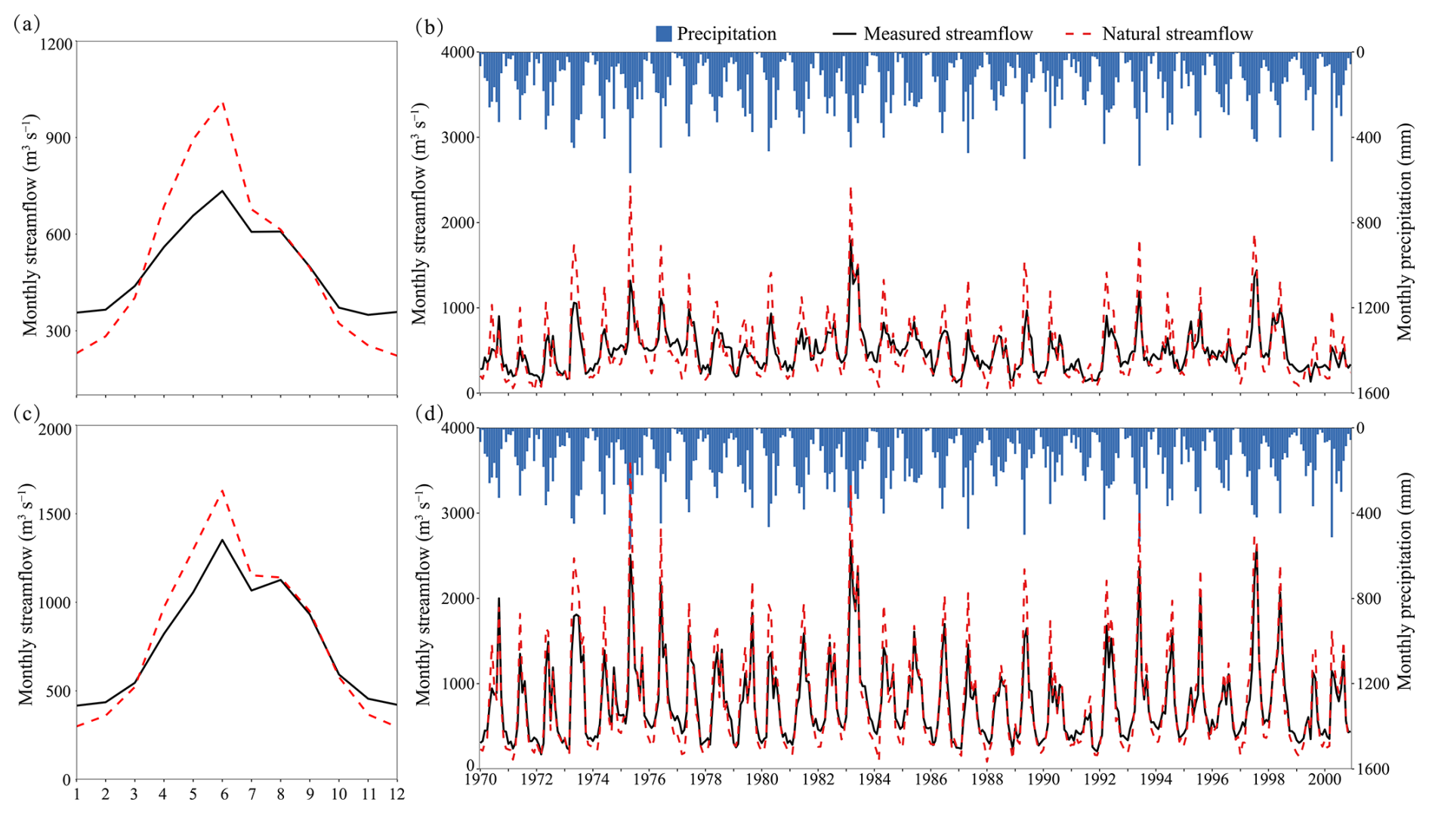Screen dimensions: 1429x814
Task: Click year 1998 on the bottom time axis
Action: (1269, 779)
